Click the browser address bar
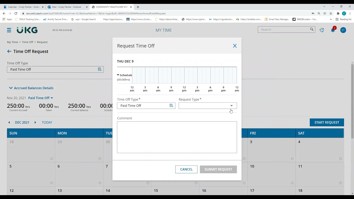 coord(166,13)
